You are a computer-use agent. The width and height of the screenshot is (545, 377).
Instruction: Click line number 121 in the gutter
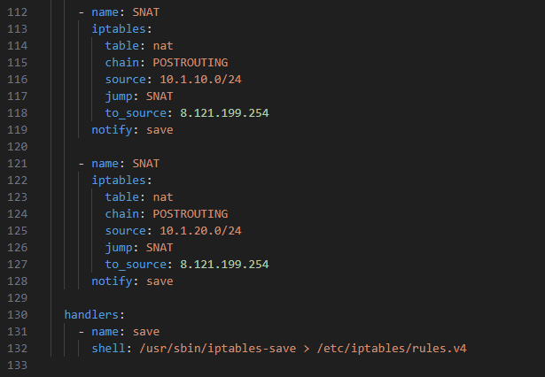click(18, 164)
